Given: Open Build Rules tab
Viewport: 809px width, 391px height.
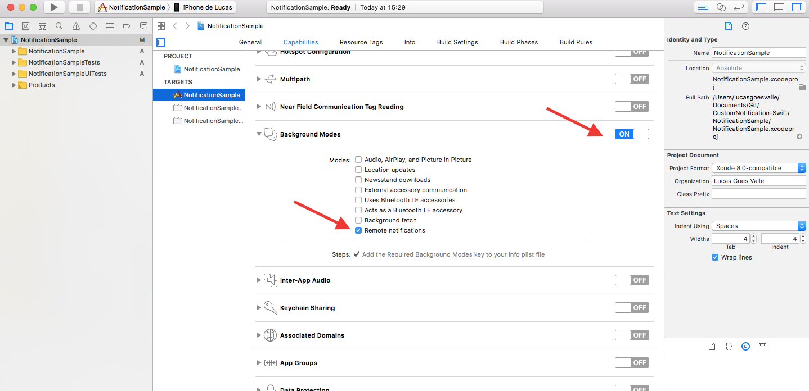Looking at the screenshot, I should tap(576, 42).
